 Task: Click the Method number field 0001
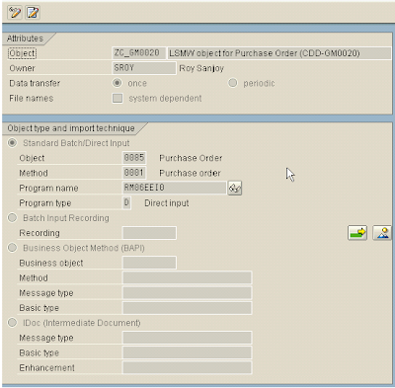(x=134, y=173)
